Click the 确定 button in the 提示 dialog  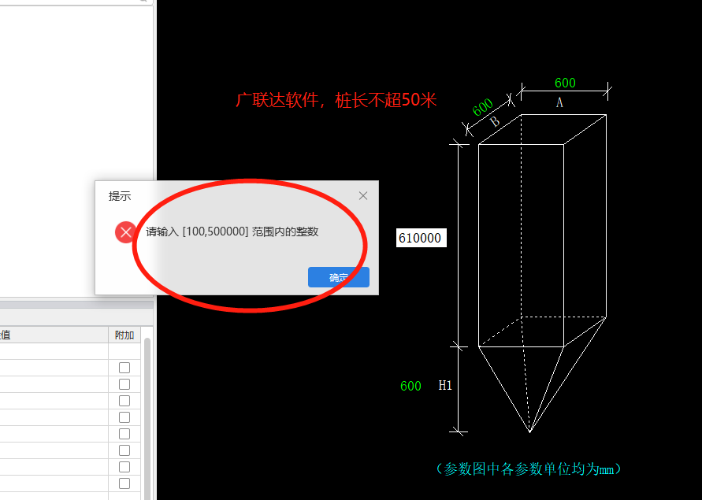[339, 277]
